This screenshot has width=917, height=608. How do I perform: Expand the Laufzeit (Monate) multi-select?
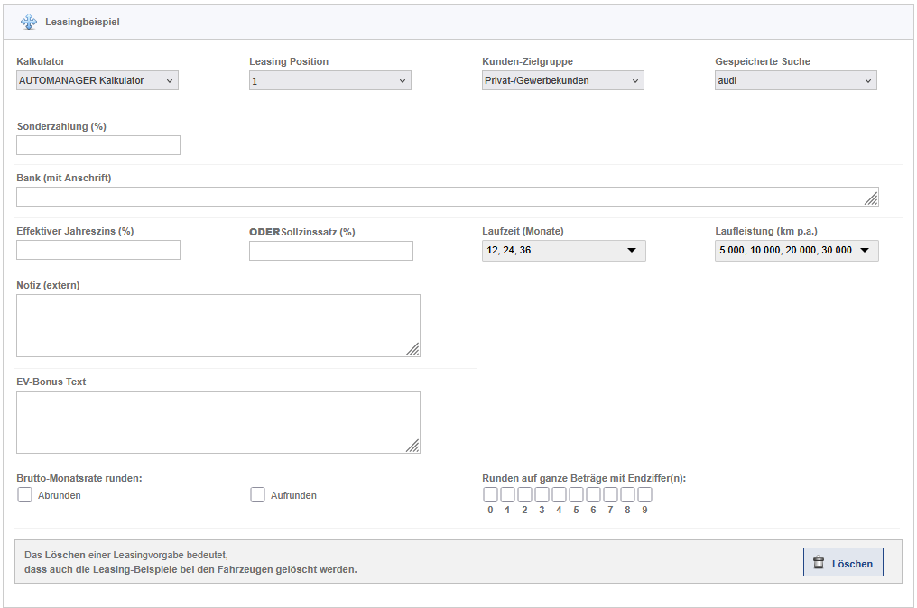coord(564,250)
